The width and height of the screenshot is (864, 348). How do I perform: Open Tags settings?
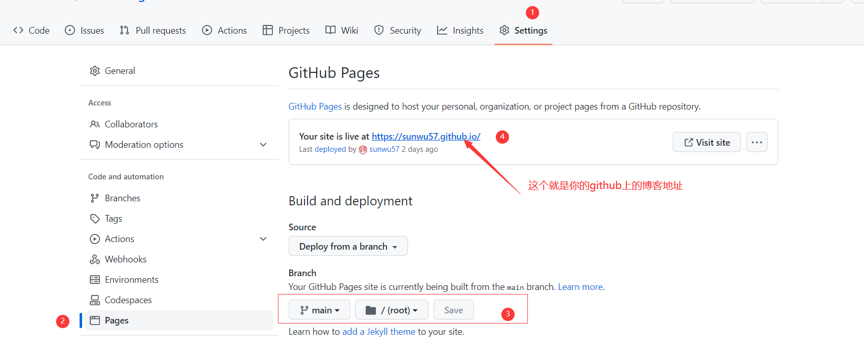click(x=179, y=219)
